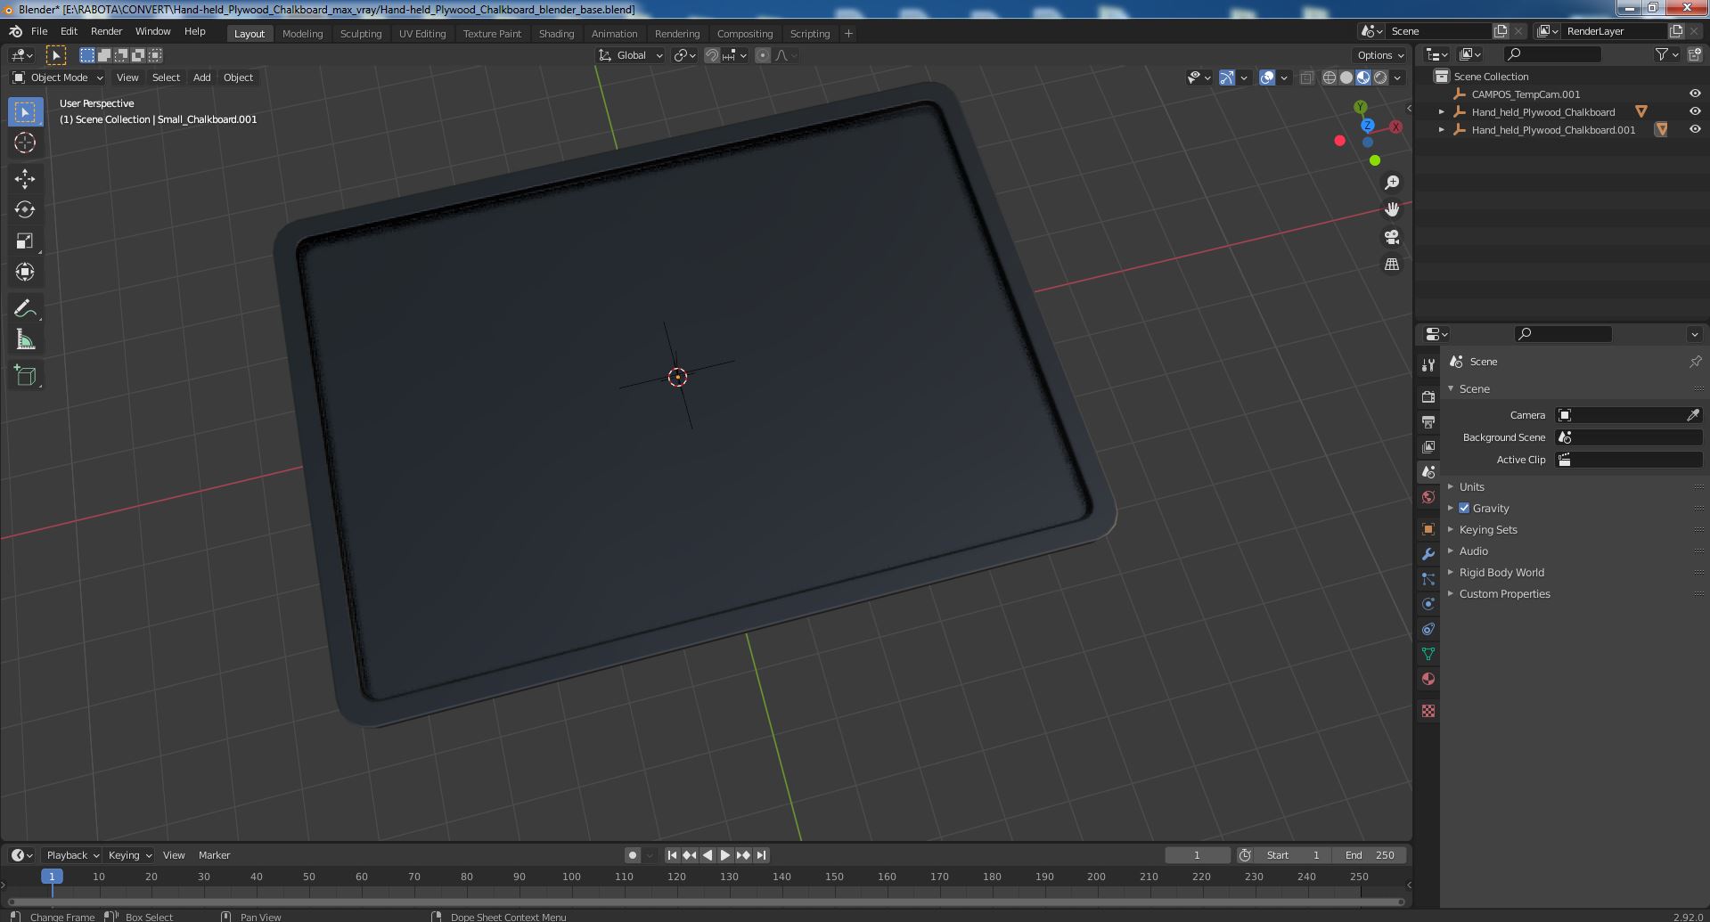Activate the Select Box tool
Screen dimensions: 1710x922
[25, 112]
